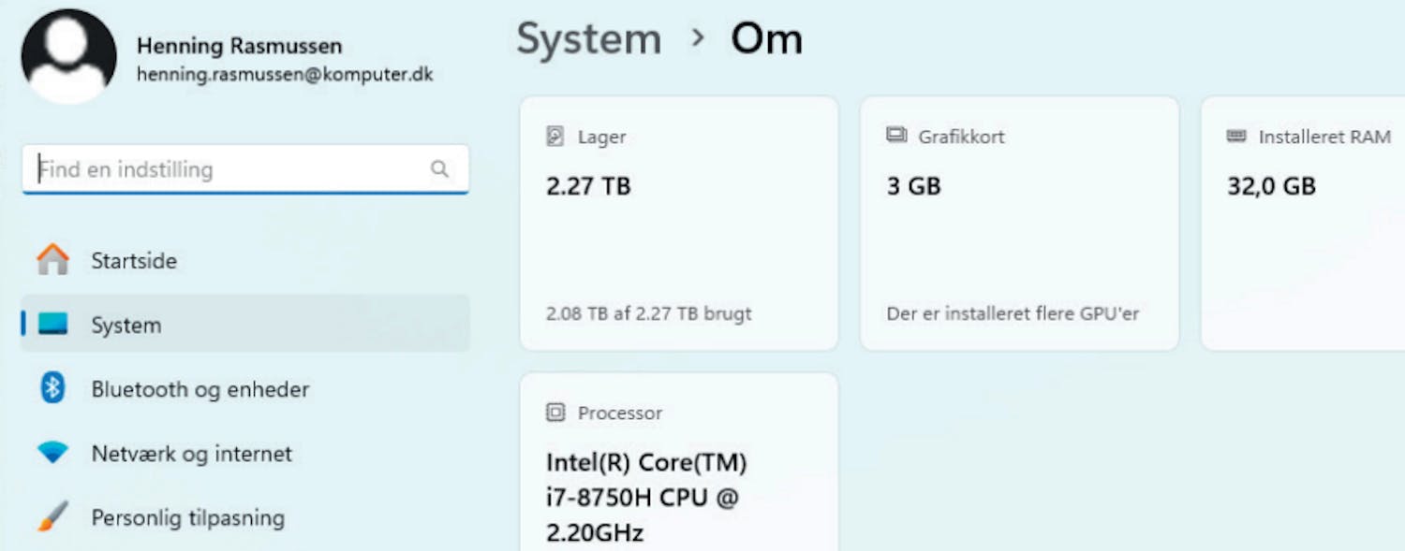Click the Processor chip icon
Image resolution: width=1405 pixels, height=551 pixels.
point(555,413)
